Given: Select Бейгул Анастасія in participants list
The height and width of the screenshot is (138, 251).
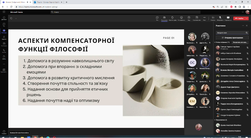Looking at the screenshot, I should tap(232, 53).
